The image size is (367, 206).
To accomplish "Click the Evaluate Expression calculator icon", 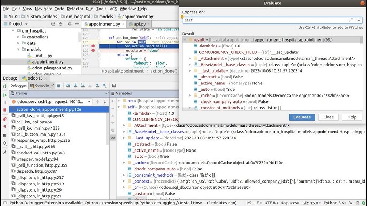I will click(114, 85).
